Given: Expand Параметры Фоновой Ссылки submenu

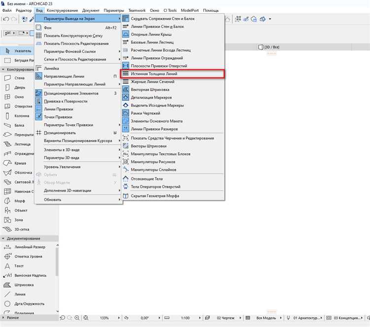Looking at the screenshot, I should [x=78, y=51].
